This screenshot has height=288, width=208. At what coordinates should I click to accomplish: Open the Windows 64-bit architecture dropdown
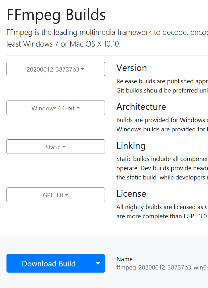(x=56, y=108)
